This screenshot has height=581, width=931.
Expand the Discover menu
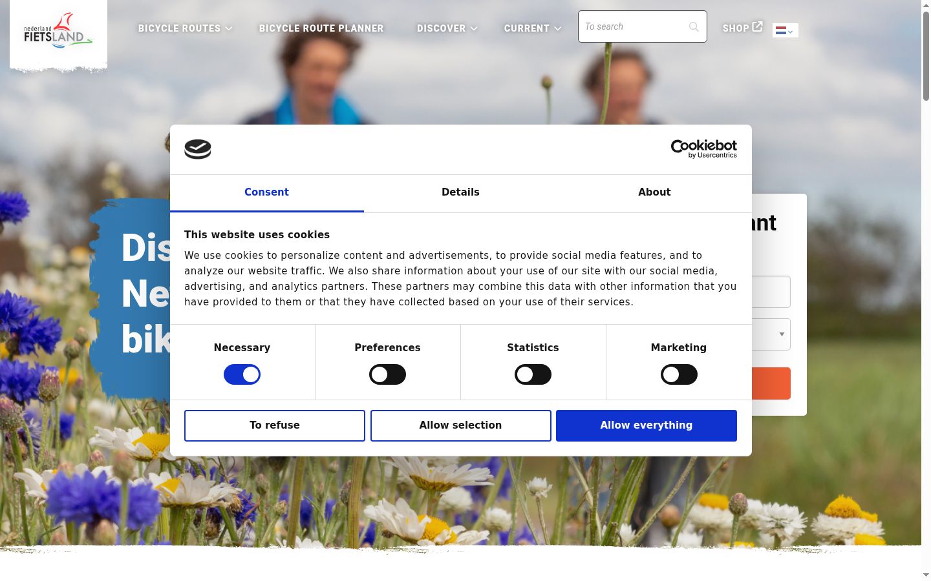(447, 28)
